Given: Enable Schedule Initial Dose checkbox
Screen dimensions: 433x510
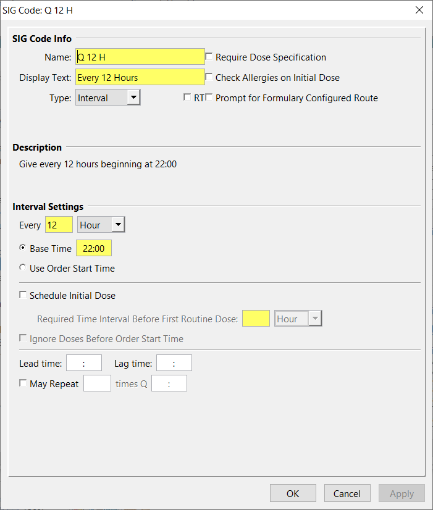Looking at the screenshot, I should point(23,295).
